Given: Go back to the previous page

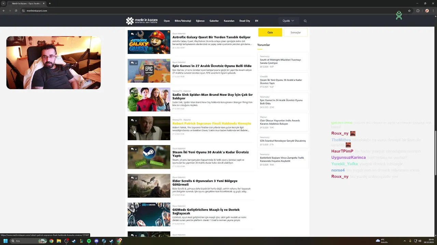Looking at the screenshot, I should [x=4, y=11].
